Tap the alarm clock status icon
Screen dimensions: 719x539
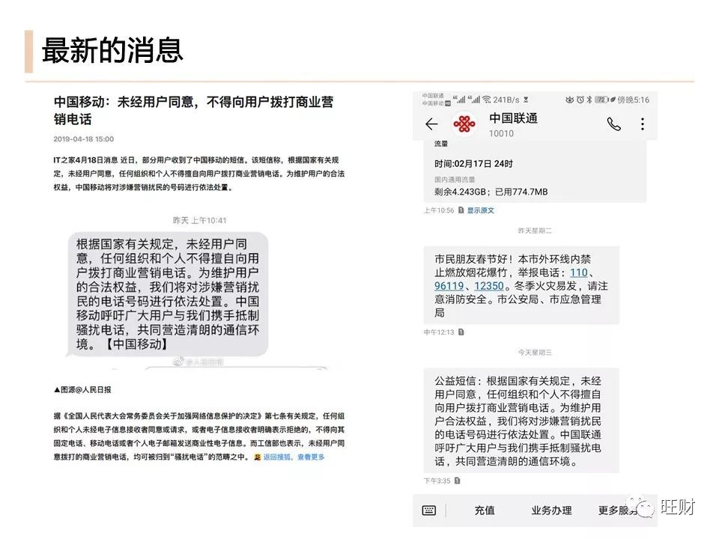click(x=580, y=100)
